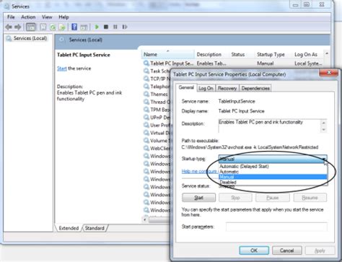The height and width of the screenshot is (262, 342).
Task: Click the Refresh toolbar icon
Action: [x=53, y=27]
